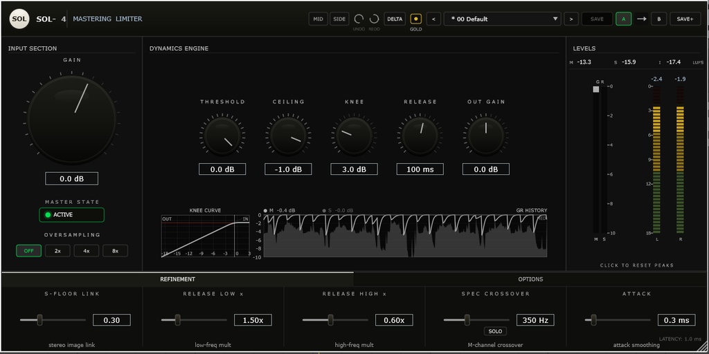Click the THRESHOLD knob
Image resolution: width=709 pixels, height=354 pixels.
click(x=222, y=136)
